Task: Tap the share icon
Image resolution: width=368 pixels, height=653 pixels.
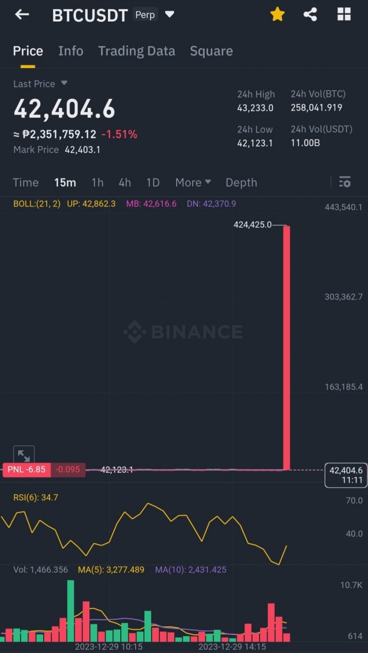Action: (310, 15)
